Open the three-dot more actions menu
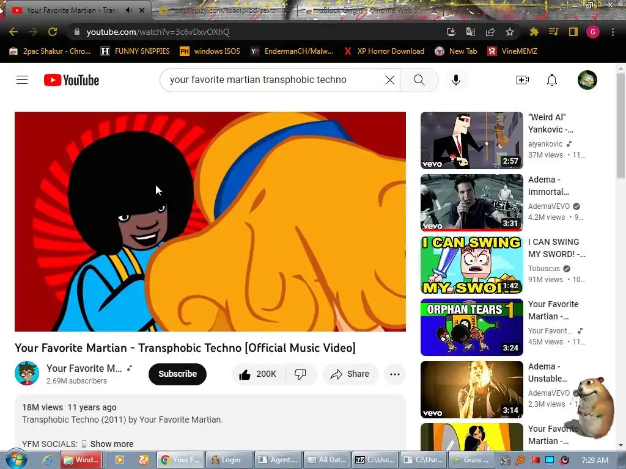This screenshot has width=626, height=469. coord(395,374)
